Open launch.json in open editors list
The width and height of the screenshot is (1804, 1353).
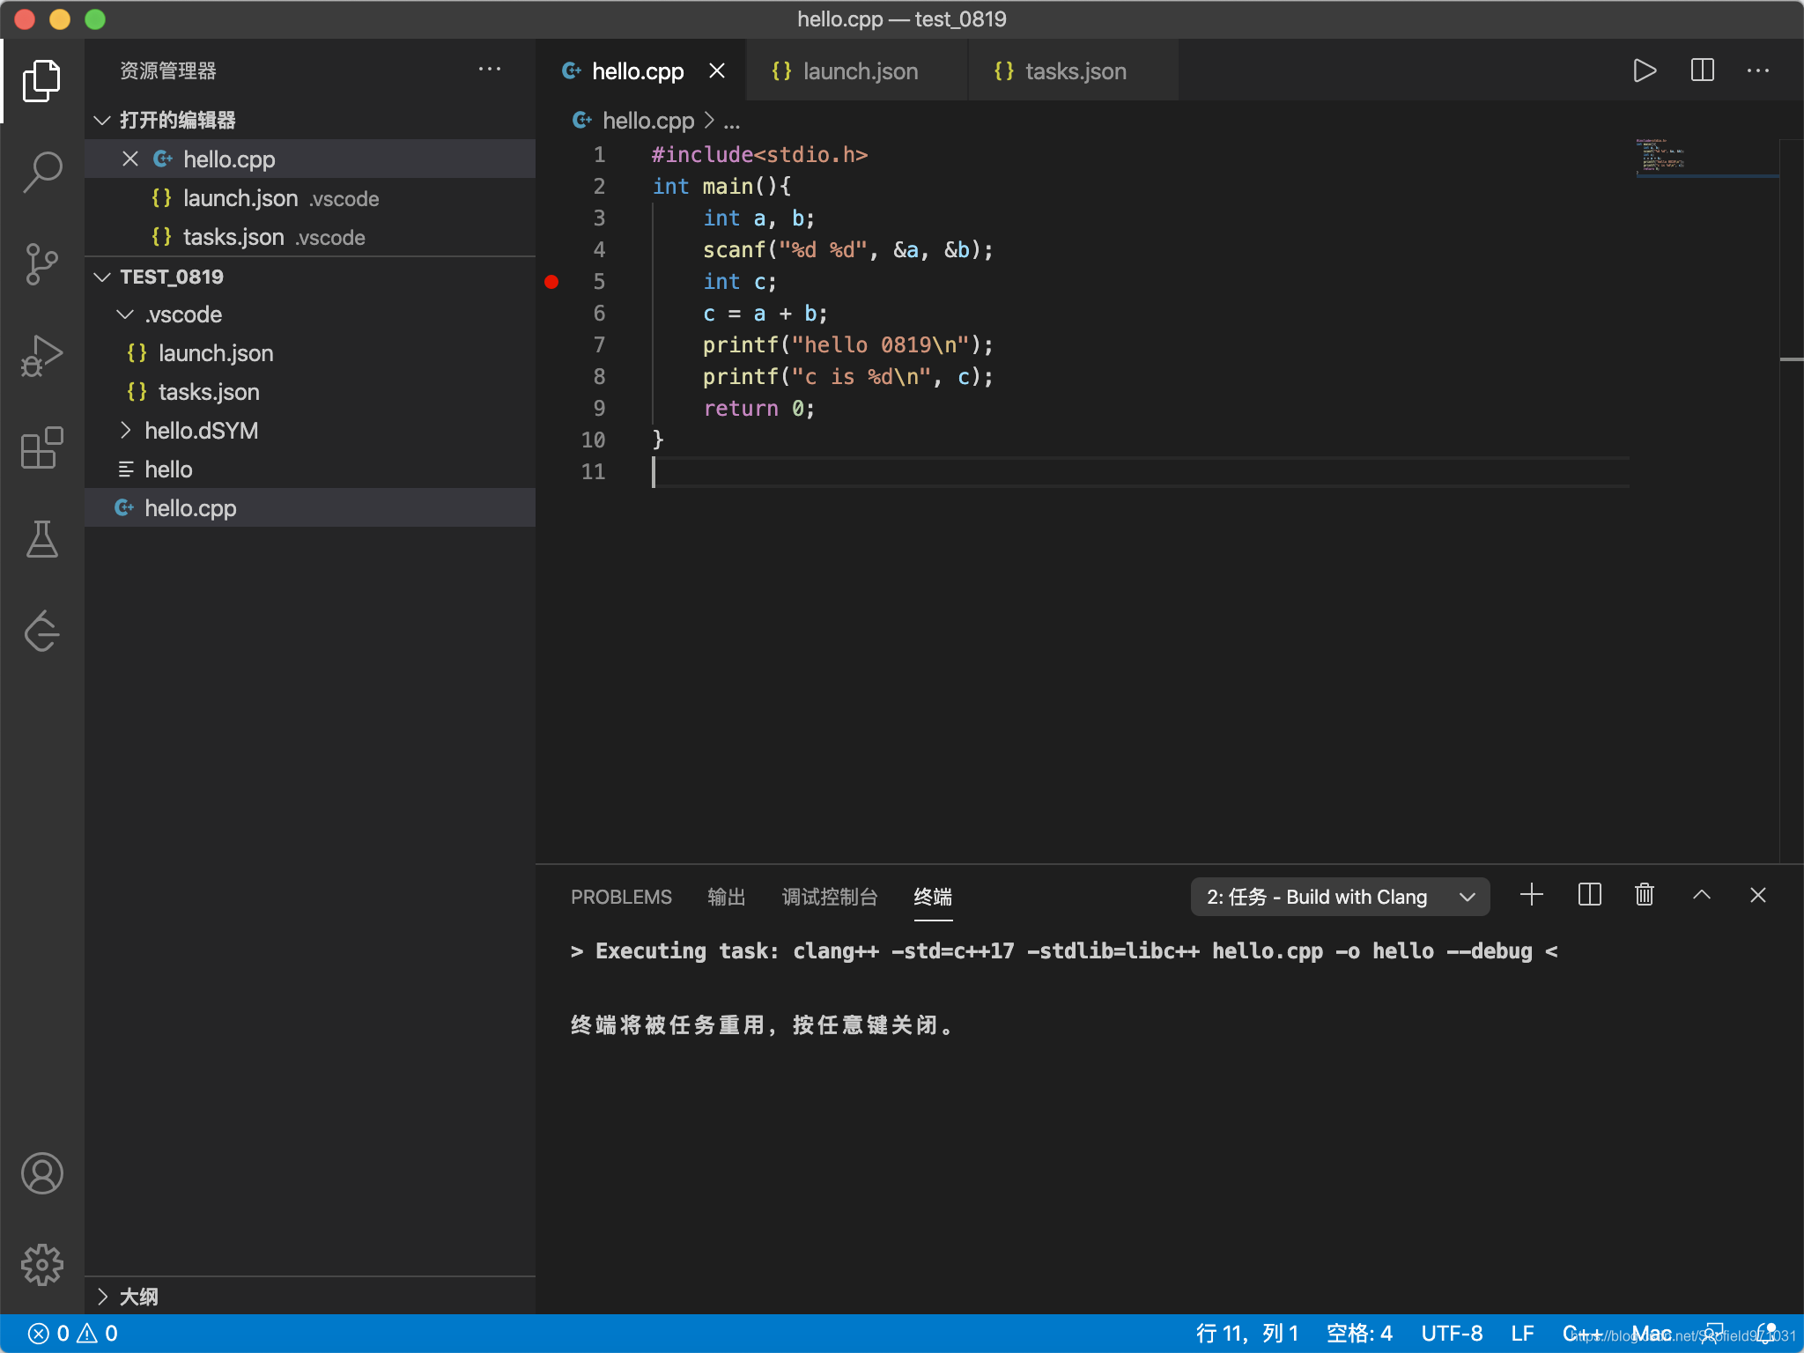coord(310,198)
